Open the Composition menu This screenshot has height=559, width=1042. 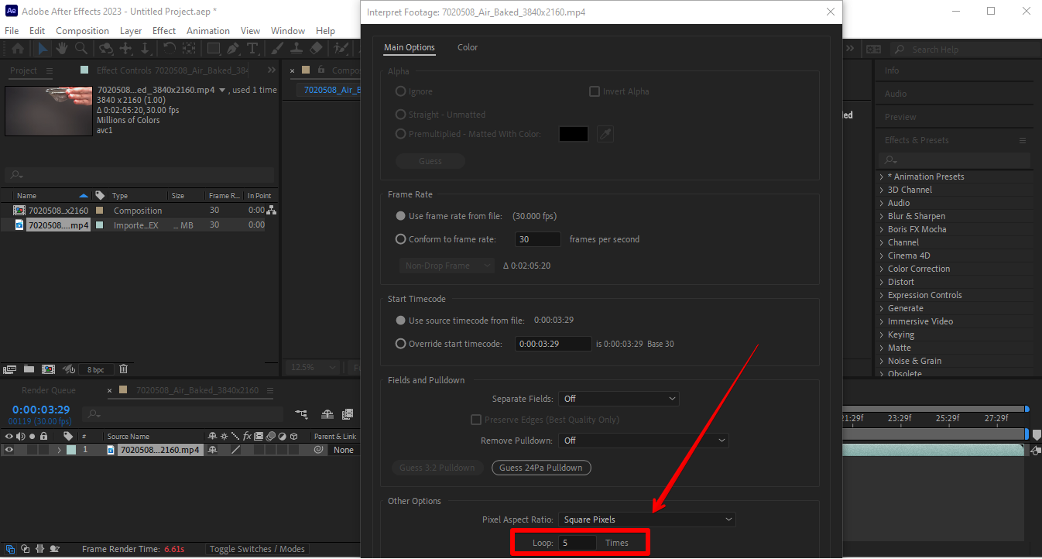pos(82,30)
